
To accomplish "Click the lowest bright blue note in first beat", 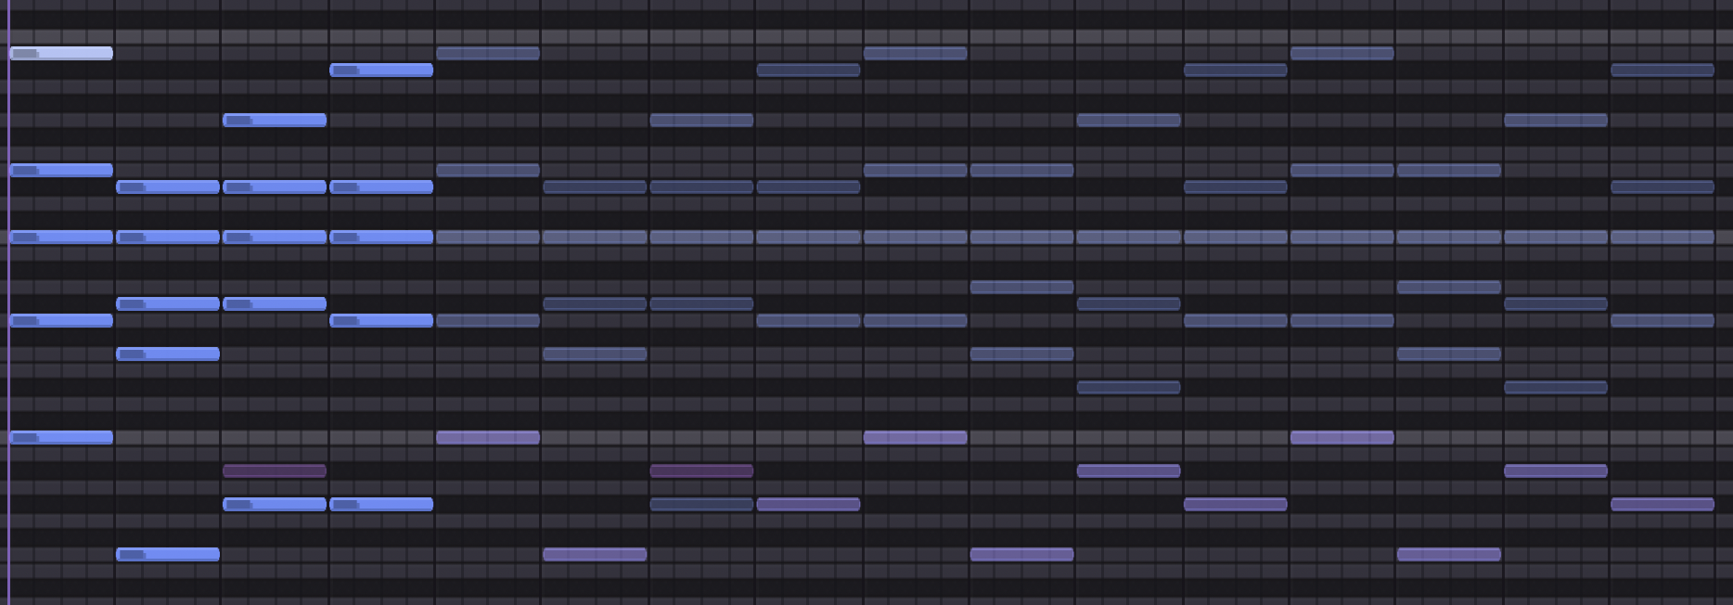I will click(61, 437).
